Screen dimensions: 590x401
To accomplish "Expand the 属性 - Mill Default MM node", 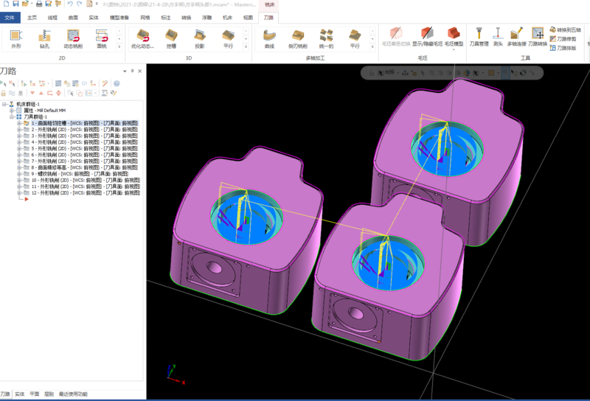I will tap(12, 111).
